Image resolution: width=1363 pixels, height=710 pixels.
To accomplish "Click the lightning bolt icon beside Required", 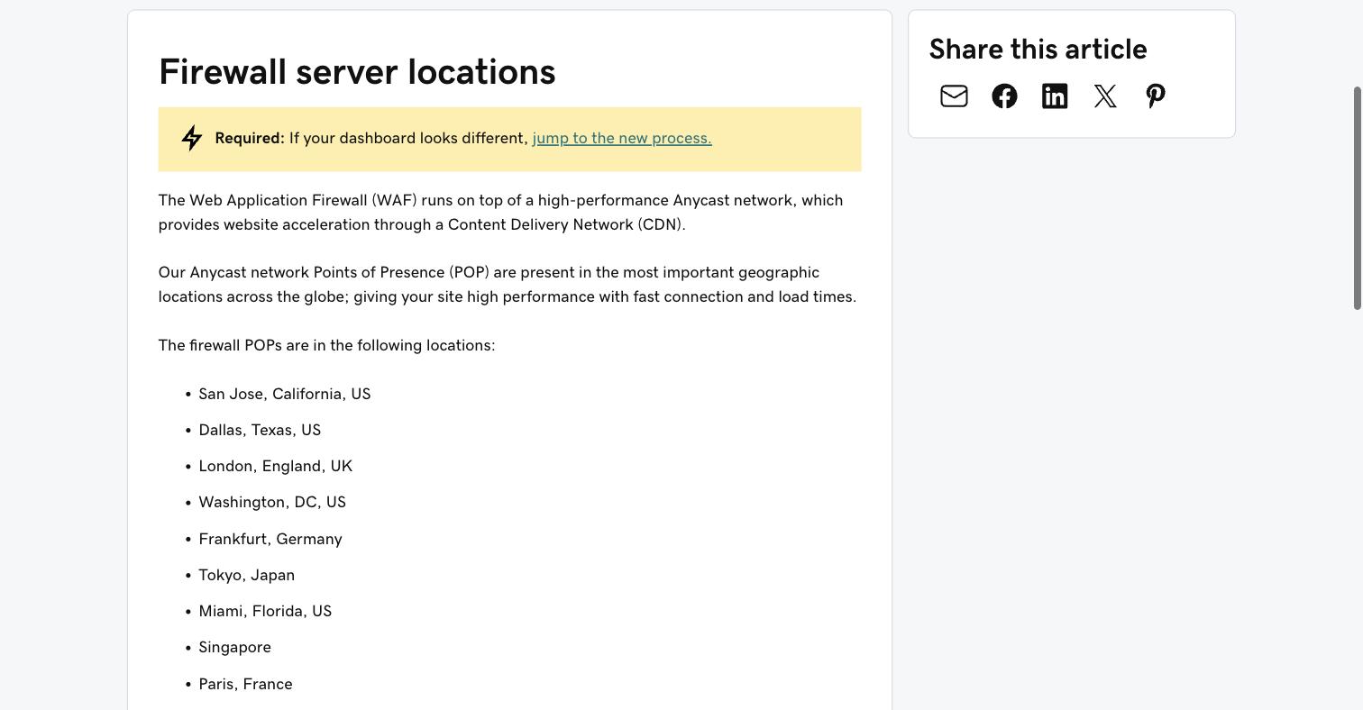I will click(x=192, y=138).
